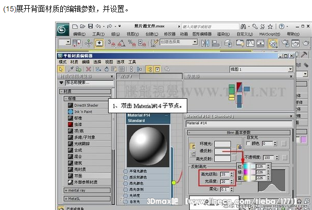The image size is (312, 210).
Task: Click the map button beside 不透明度
Action: coord(285,157)
